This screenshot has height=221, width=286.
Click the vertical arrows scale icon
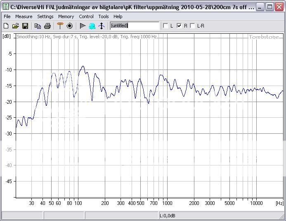pos(102,26)
